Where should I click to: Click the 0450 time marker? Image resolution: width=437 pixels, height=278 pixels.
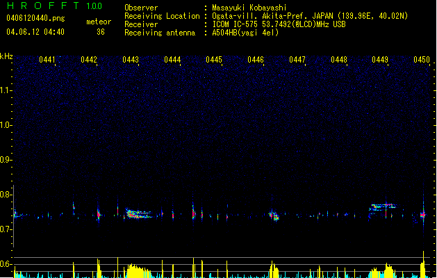422,60
